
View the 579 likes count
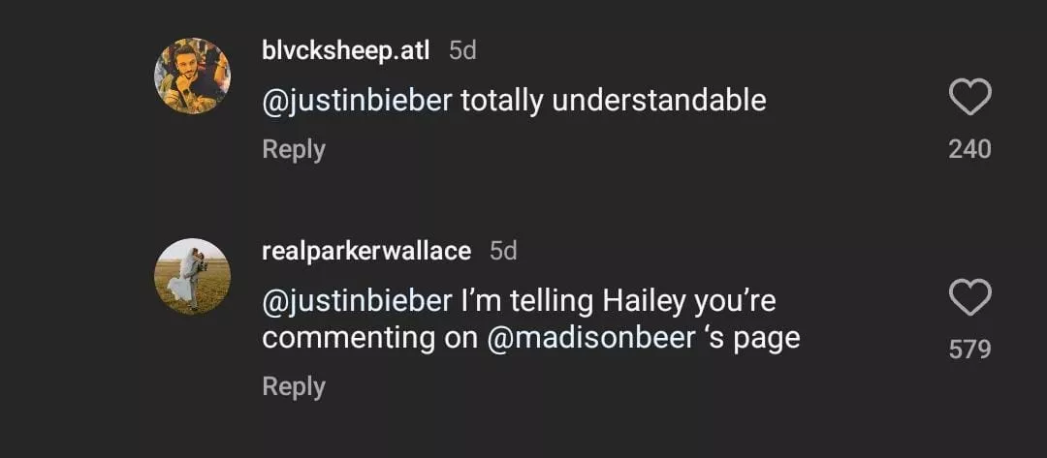[x=969, y=349]
